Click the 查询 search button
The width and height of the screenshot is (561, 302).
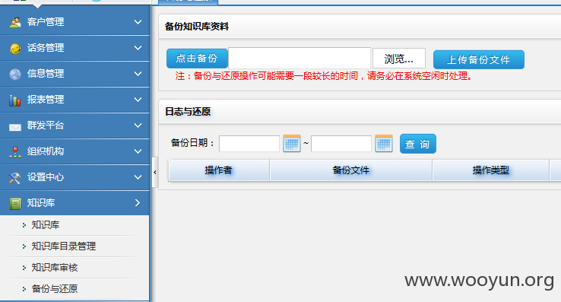tap(418, 144)
